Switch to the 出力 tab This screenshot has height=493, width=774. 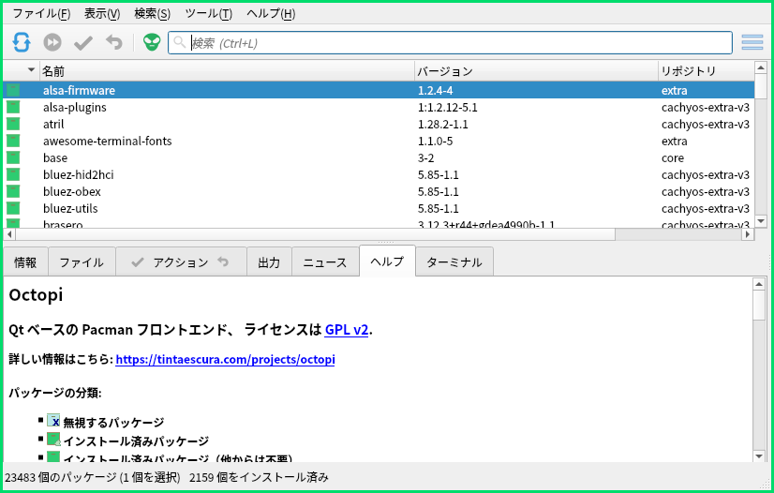coord(269,262)
